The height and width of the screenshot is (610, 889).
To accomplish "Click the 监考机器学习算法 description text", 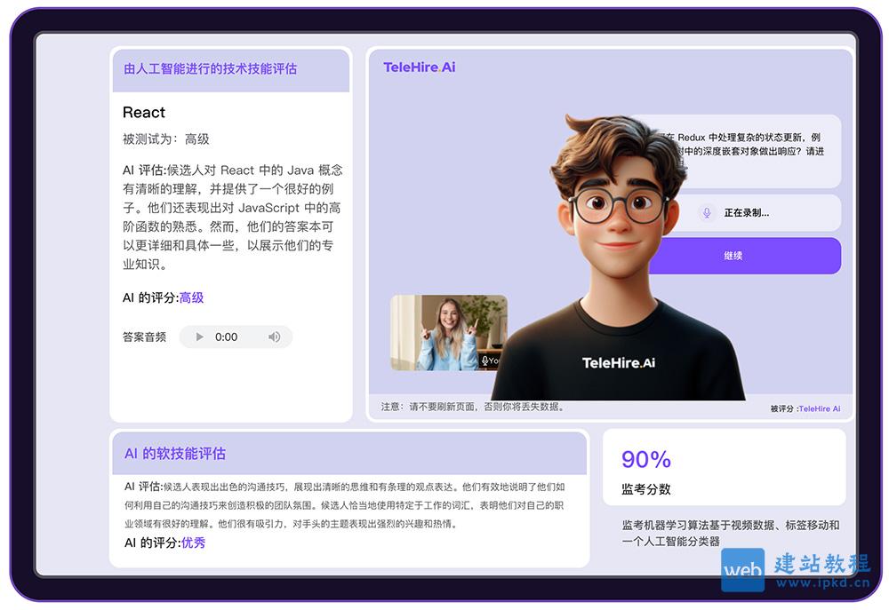I will click(x=731, y=533).
